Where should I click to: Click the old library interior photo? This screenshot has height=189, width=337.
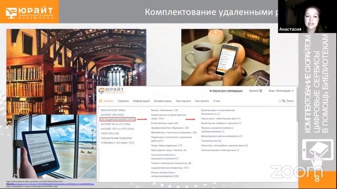(76, 71)
